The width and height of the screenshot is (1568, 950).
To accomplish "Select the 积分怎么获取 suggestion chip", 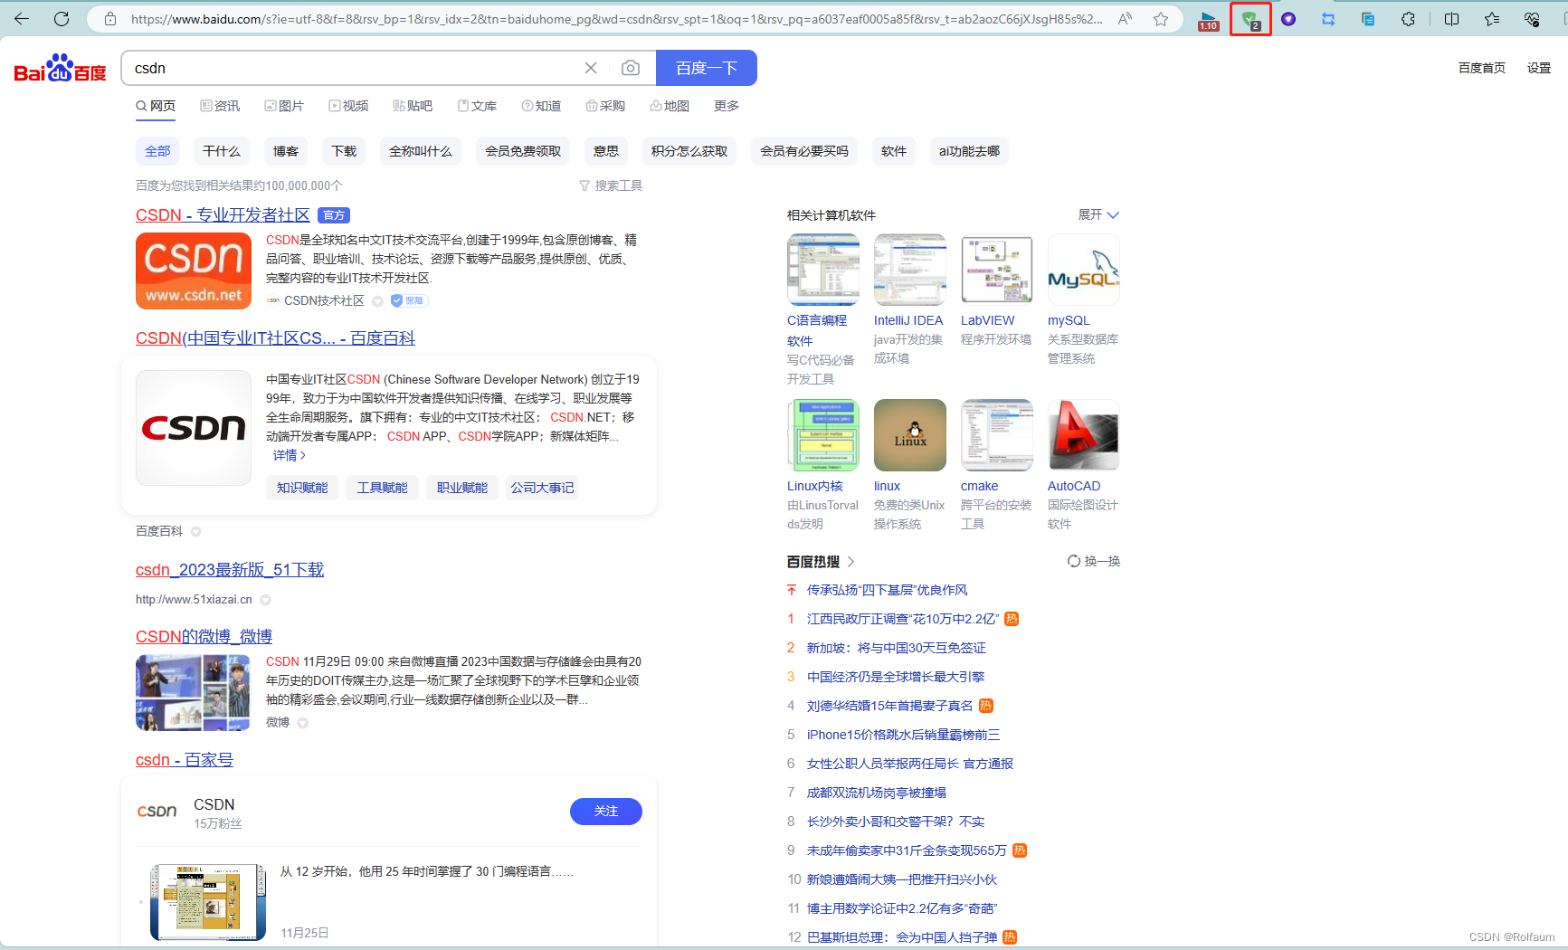I will click(689, 151).
